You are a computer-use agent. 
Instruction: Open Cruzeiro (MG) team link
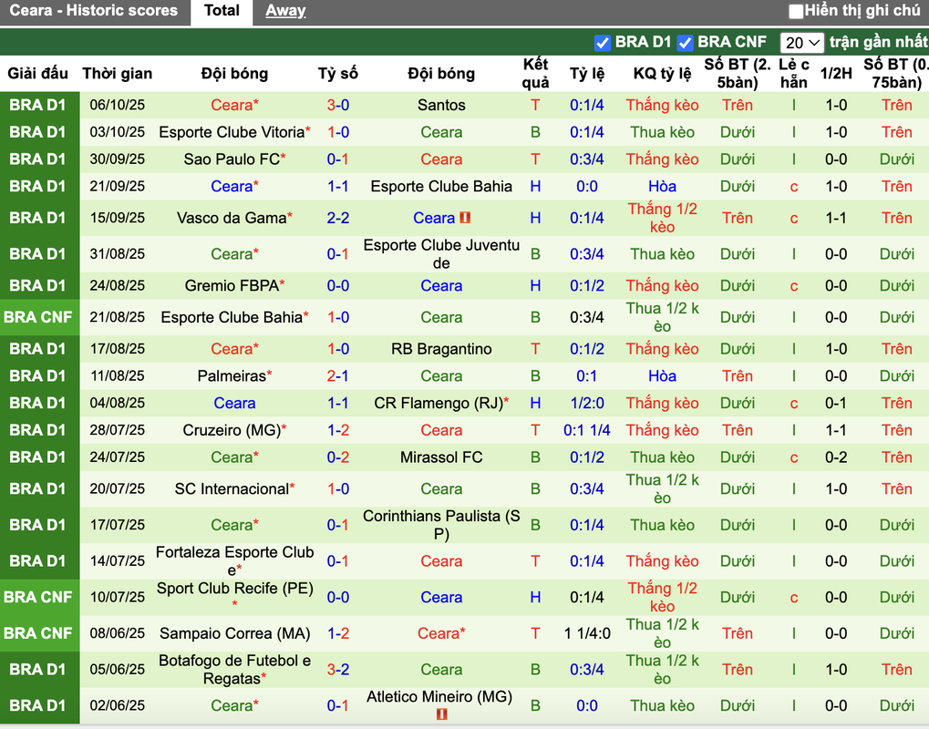coord(232,430)
